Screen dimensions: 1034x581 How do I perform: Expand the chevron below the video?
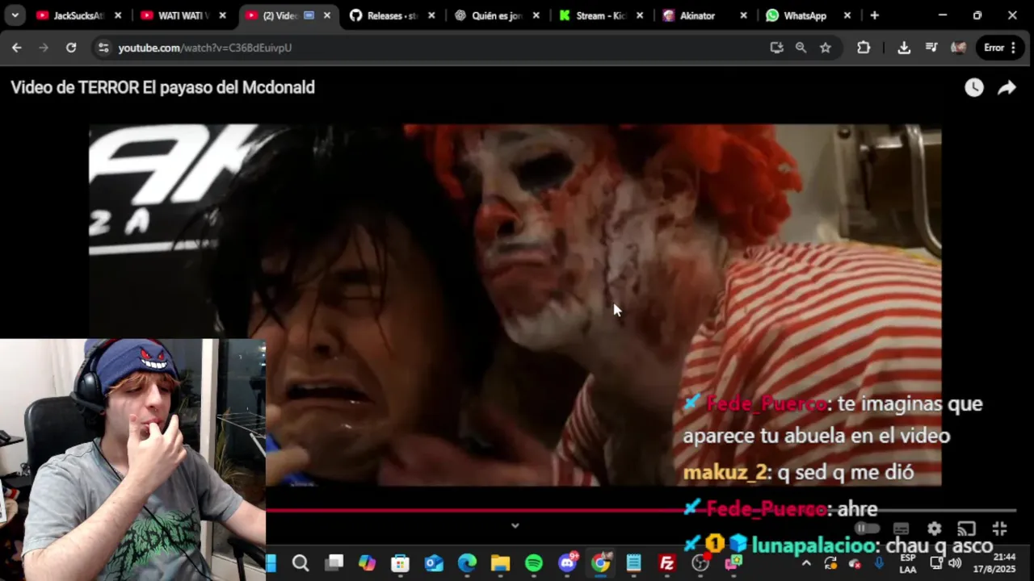point(515,525)
